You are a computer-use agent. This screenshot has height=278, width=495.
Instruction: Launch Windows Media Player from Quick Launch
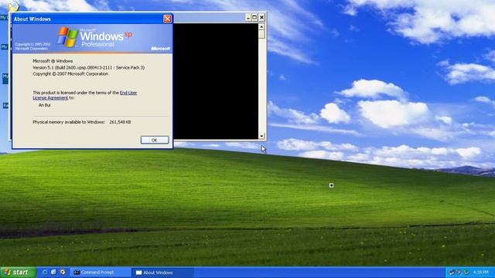(x=63, y=272)
